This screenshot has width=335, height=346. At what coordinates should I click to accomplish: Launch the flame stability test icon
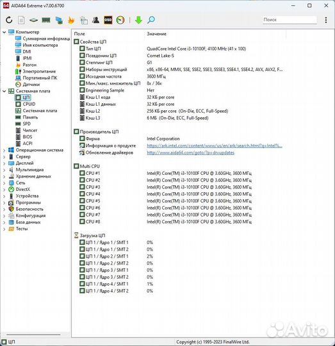(x=71, y=20)
